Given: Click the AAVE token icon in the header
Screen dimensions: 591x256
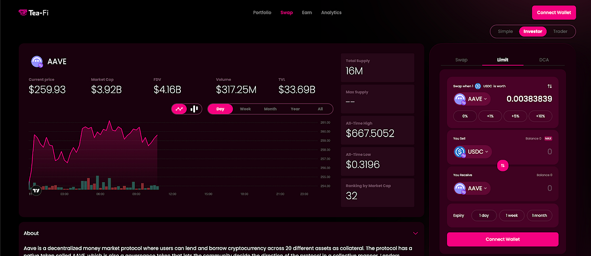Looking at the screenshot, I should pyautogui.click(x=37, y=62).
